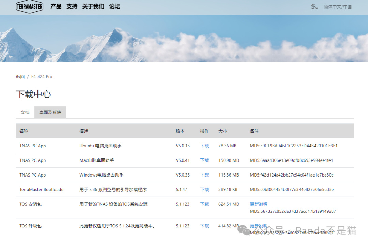Open the live chat icon in header
Viewport: 368px width, 245px height.
coord(314,6)
